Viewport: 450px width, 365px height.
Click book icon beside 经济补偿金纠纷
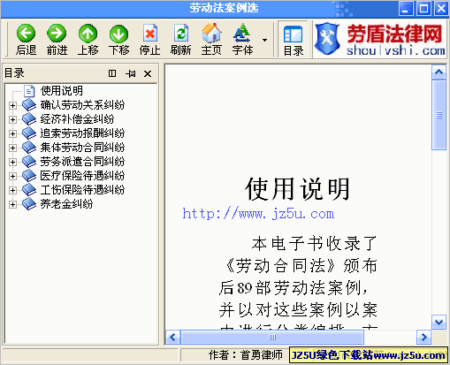coord(29,119)
